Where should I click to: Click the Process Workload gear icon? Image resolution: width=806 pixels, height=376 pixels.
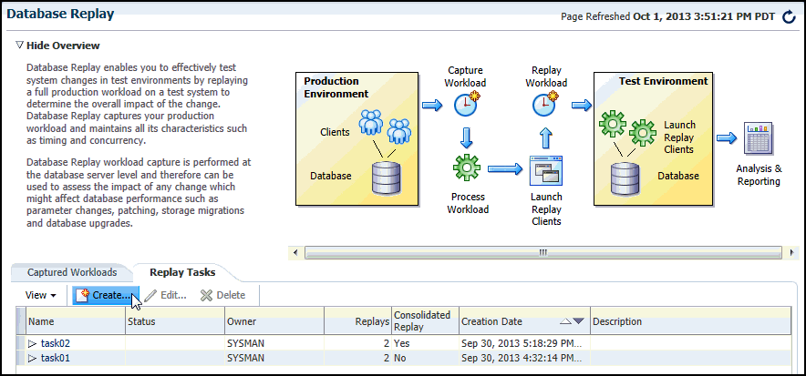(466, 168)
